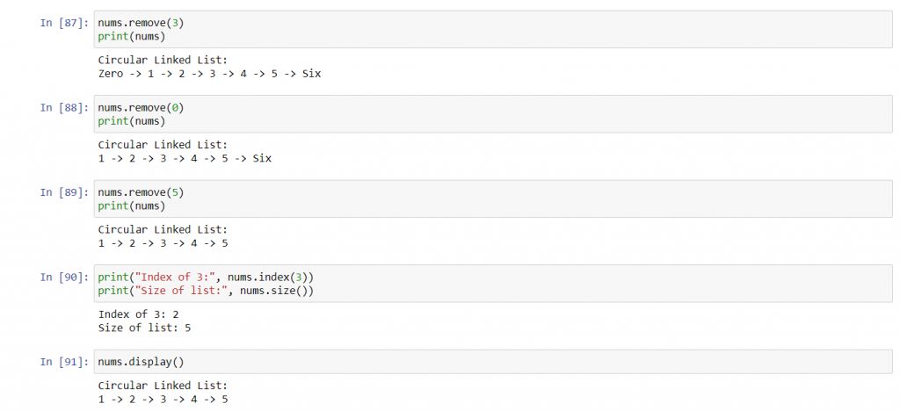Place cursor on print(nums) in cell 87
The height and width of the screenshot is (411, 900).
click(x=131, y=36)
